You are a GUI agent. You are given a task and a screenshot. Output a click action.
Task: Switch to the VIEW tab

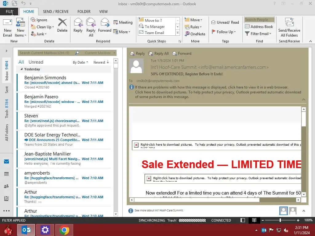103,11
